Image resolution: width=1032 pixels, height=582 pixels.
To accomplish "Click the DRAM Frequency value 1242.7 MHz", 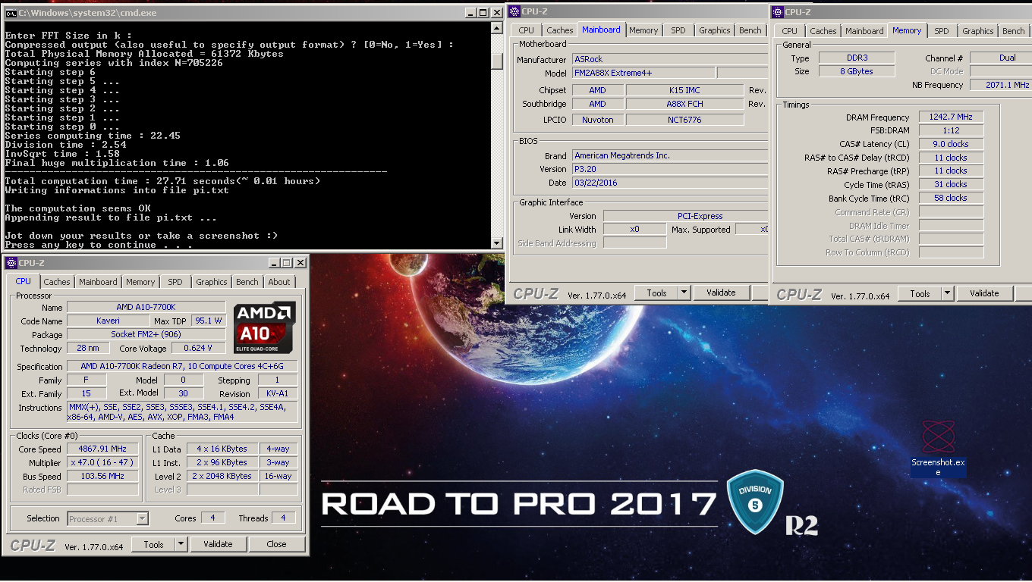I will (x=951, y=117).
